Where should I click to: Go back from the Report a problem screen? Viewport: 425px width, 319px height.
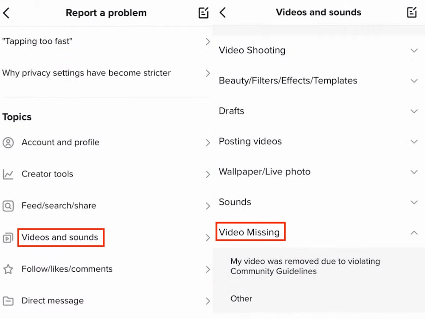[7, 13]
